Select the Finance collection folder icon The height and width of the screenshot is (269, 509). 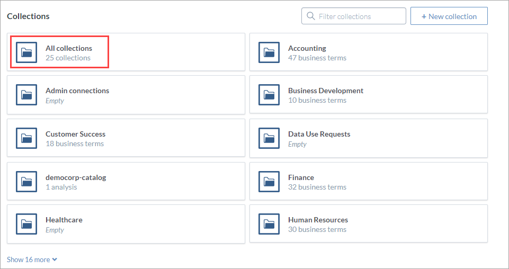[x=269, y=182]
